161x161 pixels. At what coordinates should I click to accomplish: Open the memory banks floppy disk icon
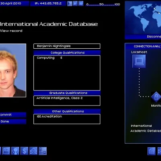coord(6,151)
